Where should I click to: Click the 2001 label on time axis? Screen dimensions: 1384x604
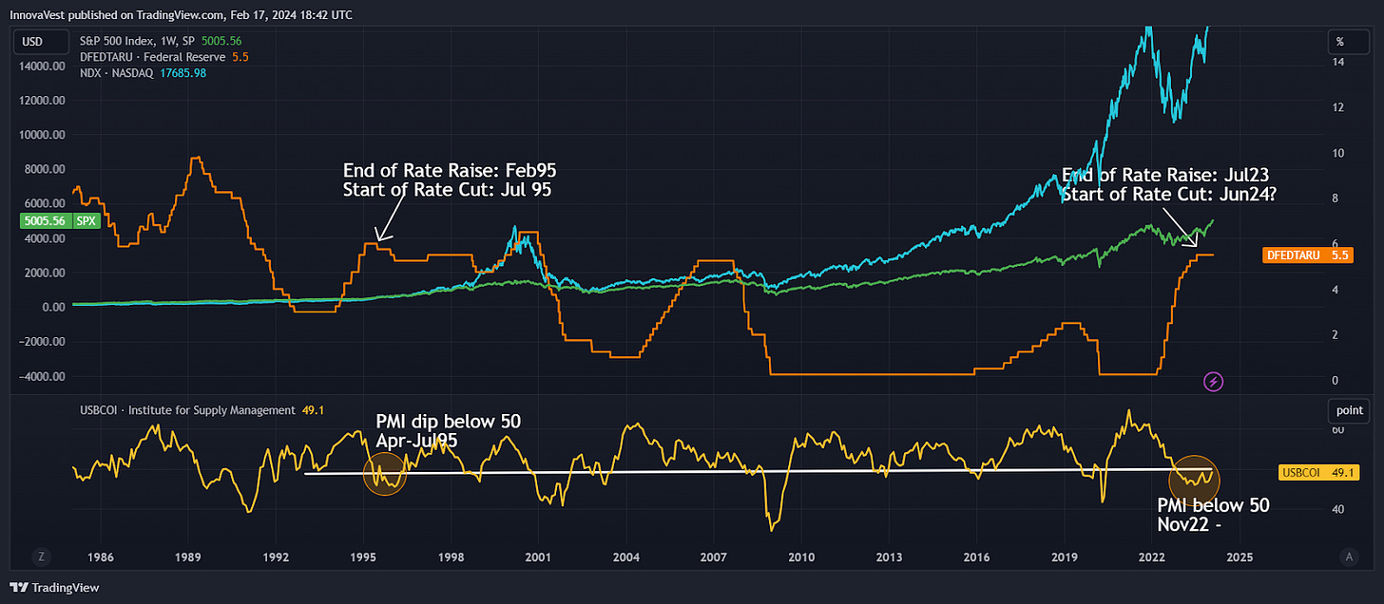click(539, 556)
